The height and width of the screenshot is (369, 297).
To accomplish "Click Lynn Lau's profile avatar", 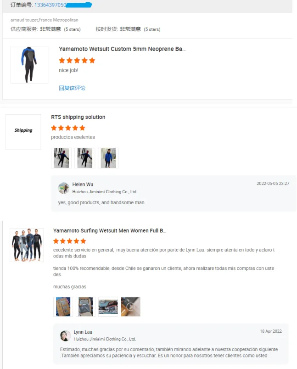I will point(65,335).
